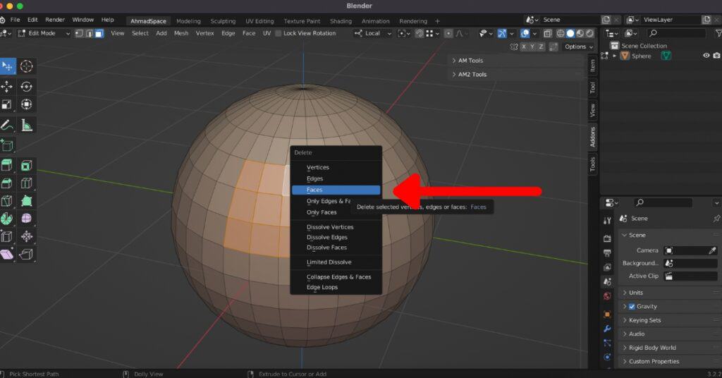Screen dimensions: 722x378
Task: Select the Extrude Region tool
Action: 7,165
